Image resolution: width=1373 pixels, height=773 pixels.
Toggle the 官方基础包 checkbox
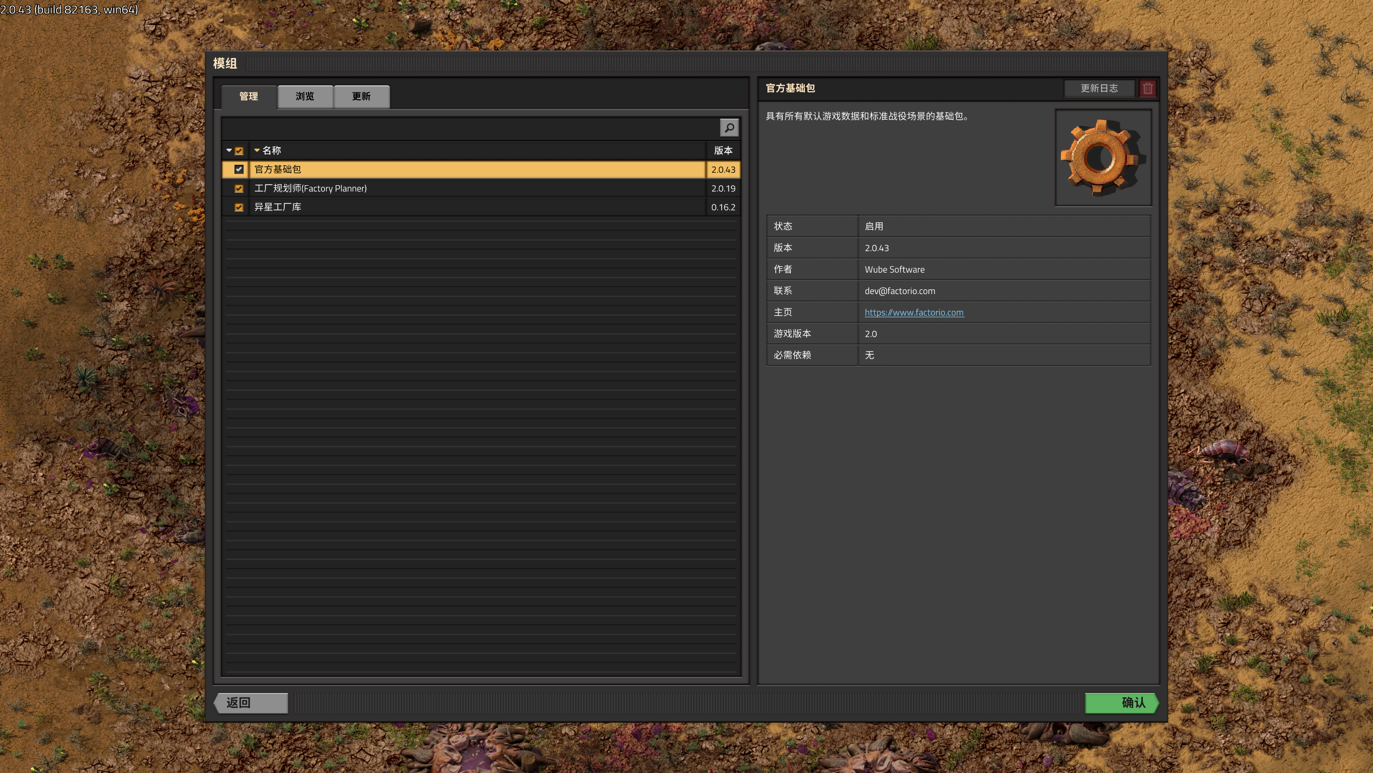[x=239, y=169]
